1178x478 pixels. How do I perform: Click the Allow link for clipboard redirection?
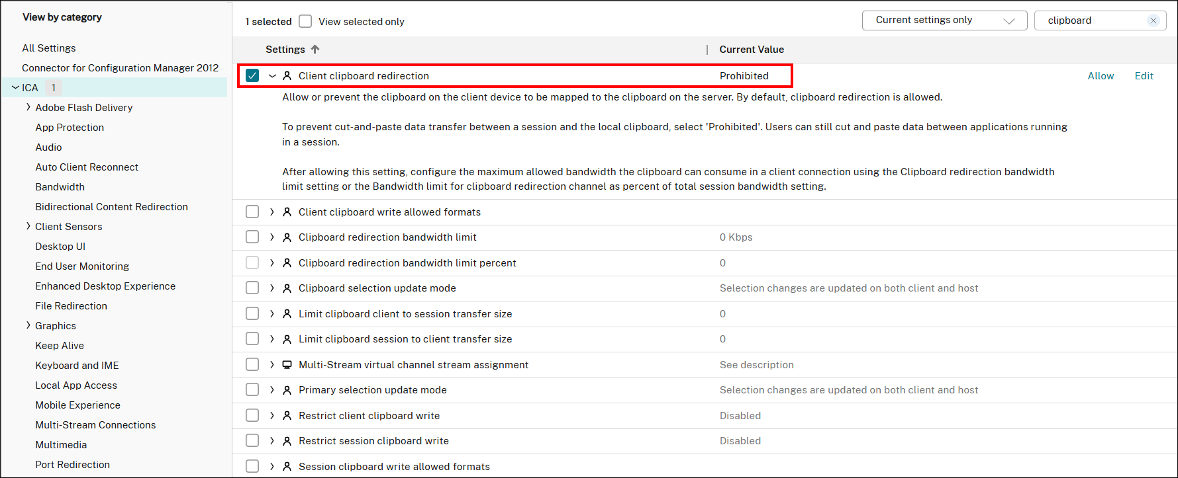(x=1101, y=76)
